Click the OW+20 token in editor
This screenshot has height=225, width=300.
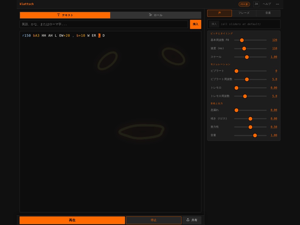pos(64,35)
